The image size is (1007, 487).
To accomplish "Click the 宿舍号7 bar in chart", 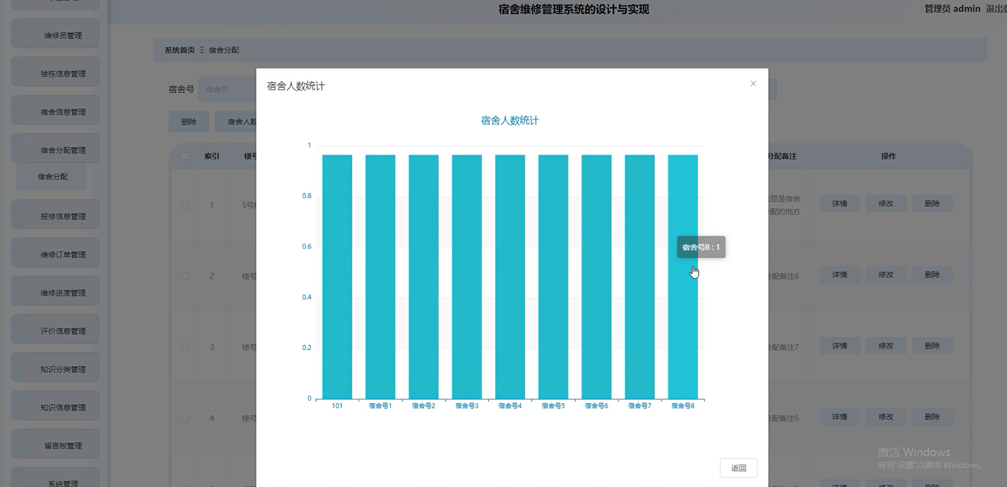I will 640,277.
